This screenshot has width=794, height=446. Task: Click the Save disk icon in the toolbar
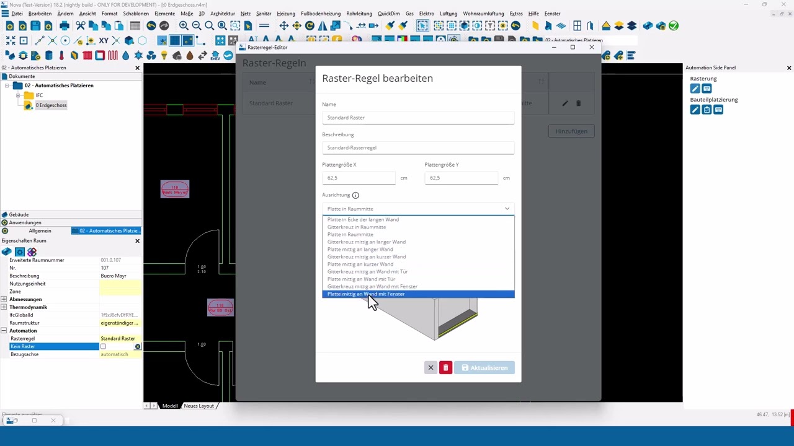coord(35,26)
